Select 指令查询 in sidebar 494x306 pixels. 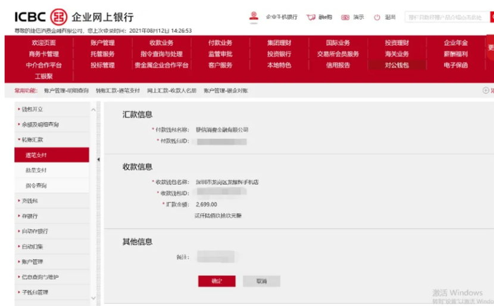52,185
